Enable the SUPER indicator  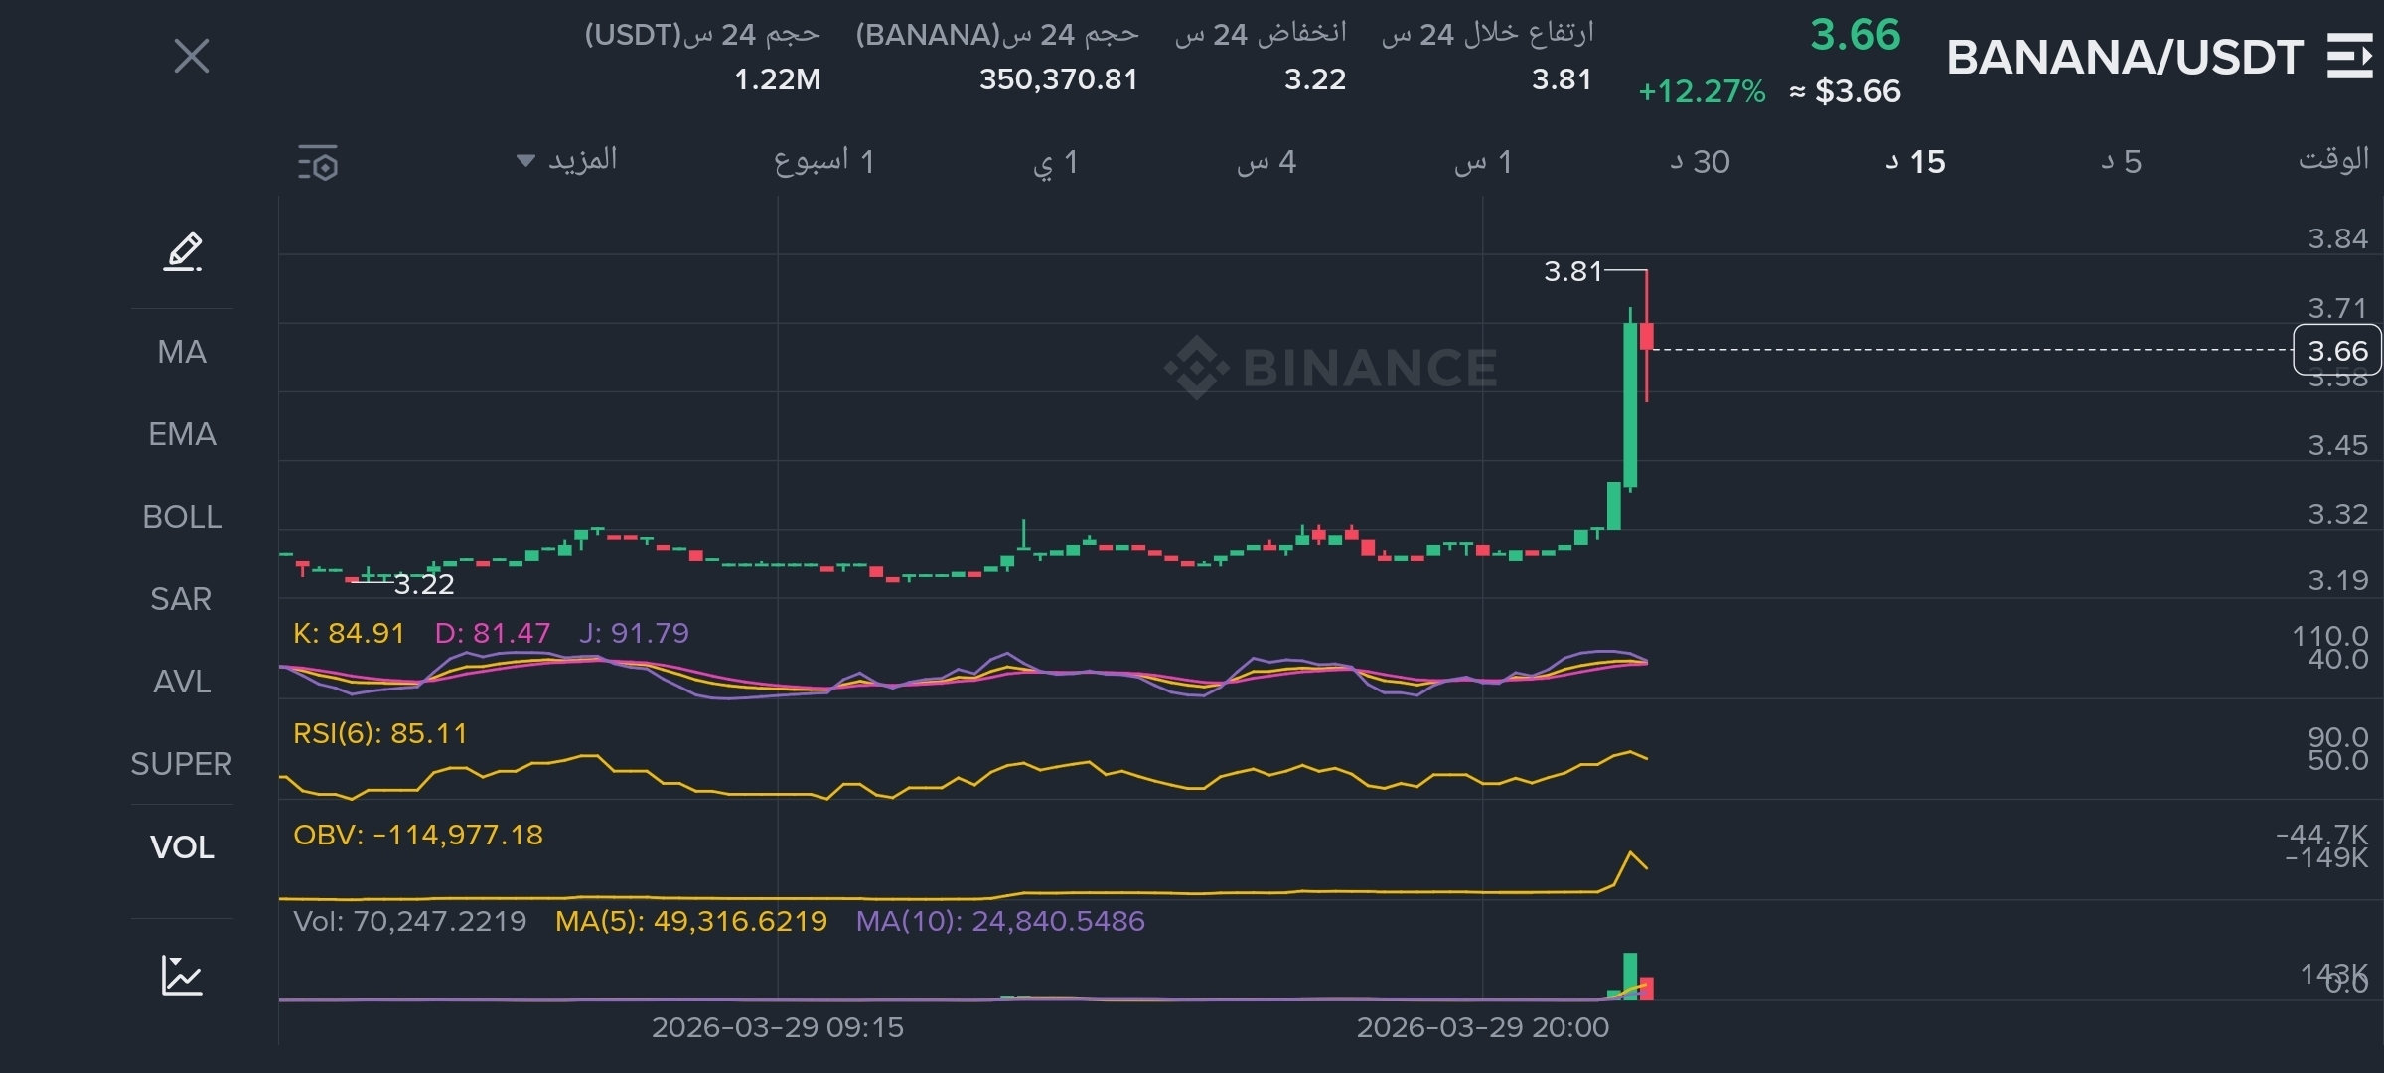[182, 764]
